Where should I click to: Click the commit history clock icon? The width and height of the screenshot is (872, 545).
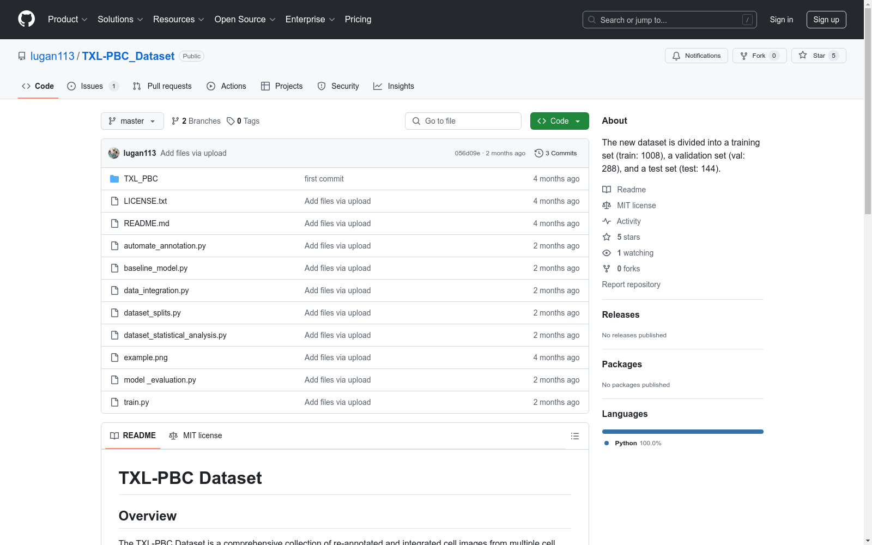[538, 153]
